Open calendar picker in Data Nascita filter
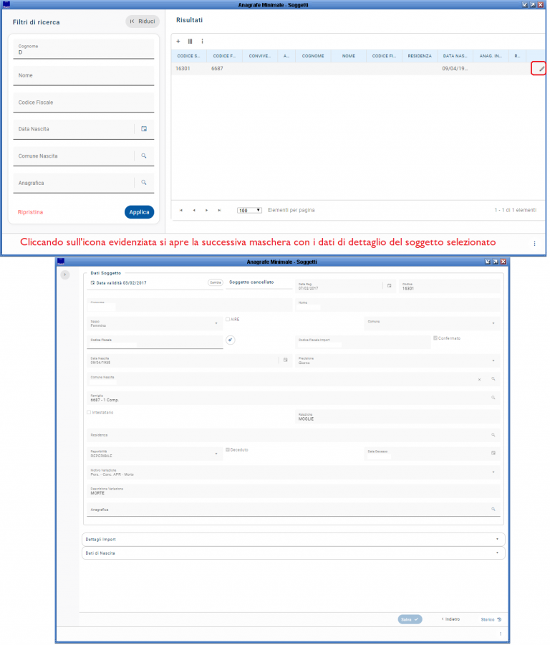 tap(145, 129)
